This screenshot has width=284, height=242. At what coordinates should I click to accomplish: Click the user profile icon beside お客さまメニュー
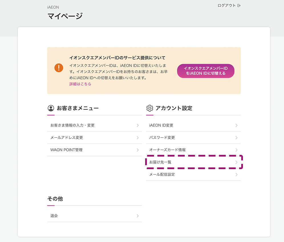51,108
